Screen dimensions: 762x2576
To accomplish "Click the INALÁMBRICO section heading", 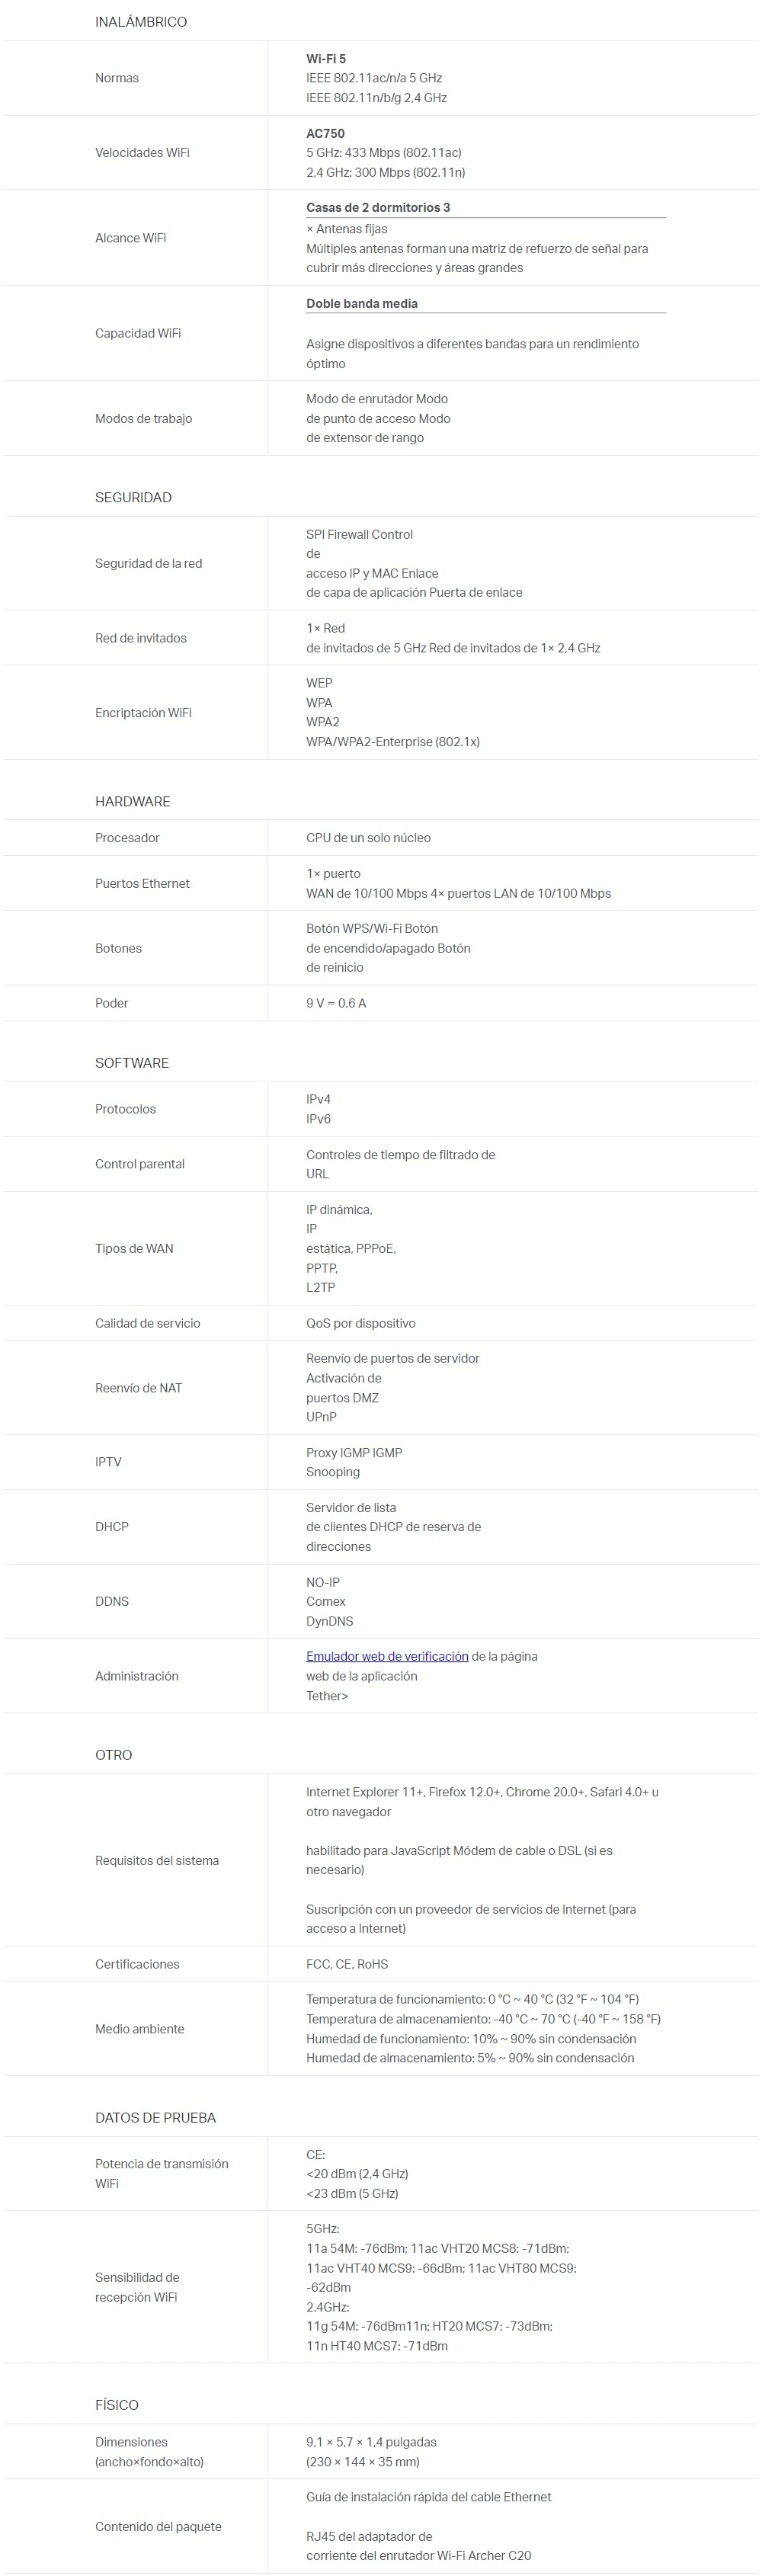I will pos(141,22).
